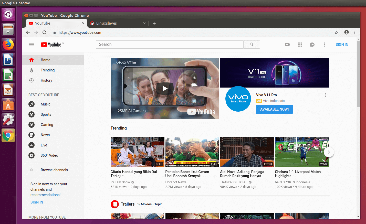Open the Chrome profile avatar icon

pyautogui.click(x=347, y=32)
